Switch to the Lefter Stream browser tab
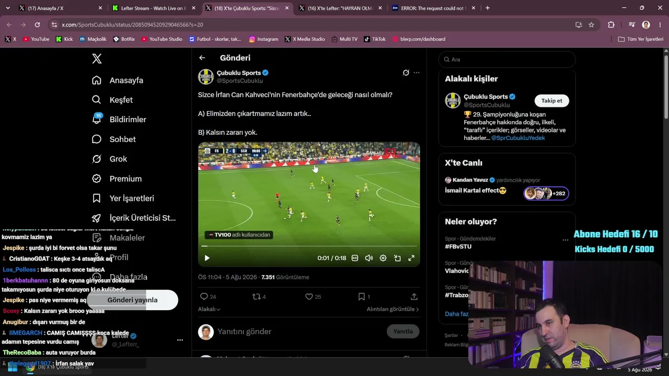 coord(152,8)
